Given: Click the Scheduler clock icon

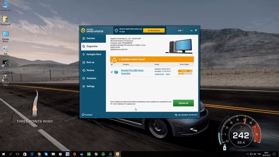Looking at the screenshot, I should pyautogui.click(x=84, y=78).
